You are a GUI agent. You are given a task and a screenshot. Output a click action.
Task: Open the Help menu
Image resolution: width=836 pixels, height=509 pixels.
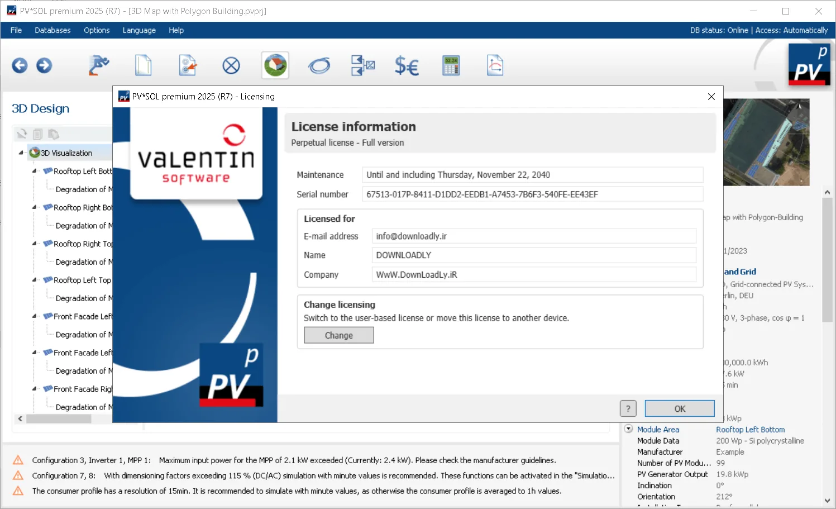176,30
